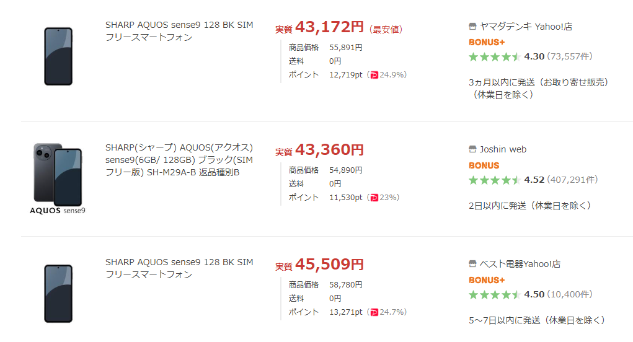
Task: Click the store icon beside ベスト電器Yahoo!店
Action: [473, 264]
